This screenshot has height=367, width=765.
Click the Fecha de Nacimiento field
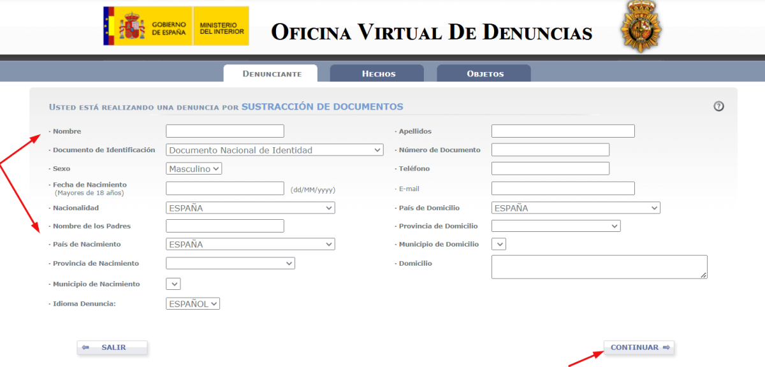coord(224,188)
